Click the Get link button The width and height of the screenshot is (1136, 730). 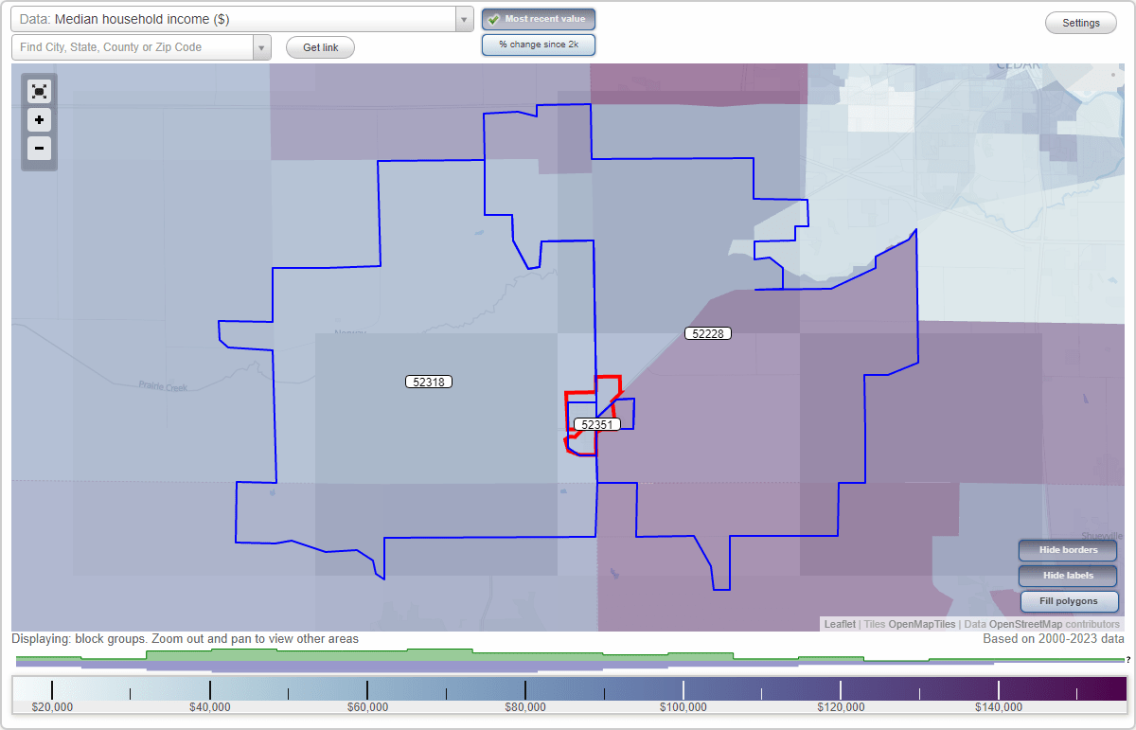click(320, 47)
